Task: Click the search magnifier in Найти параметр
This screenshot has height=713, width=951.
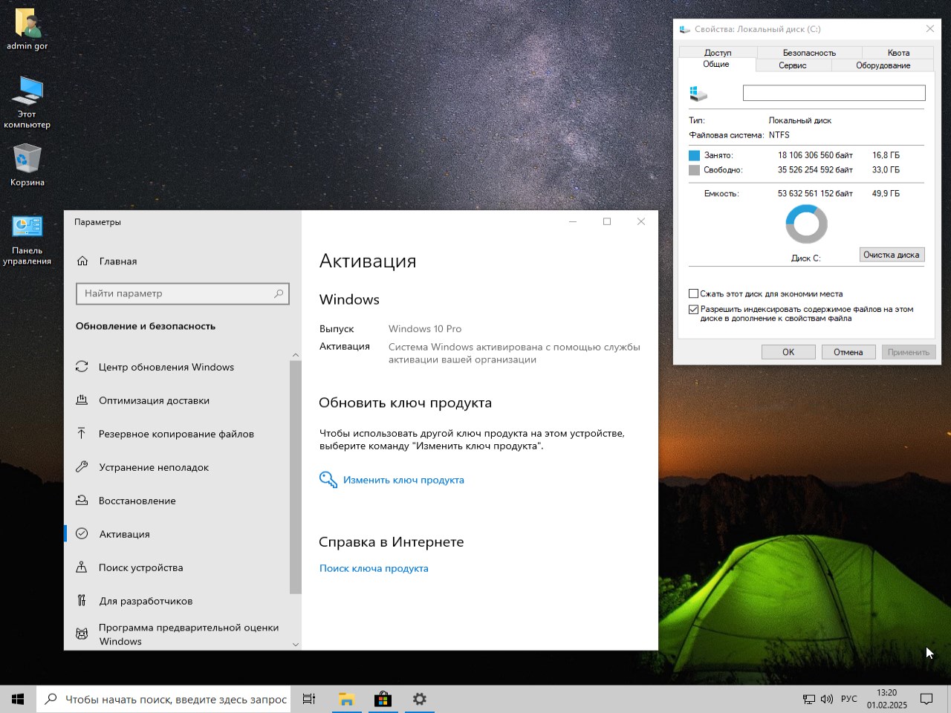Action: point(279,293)
